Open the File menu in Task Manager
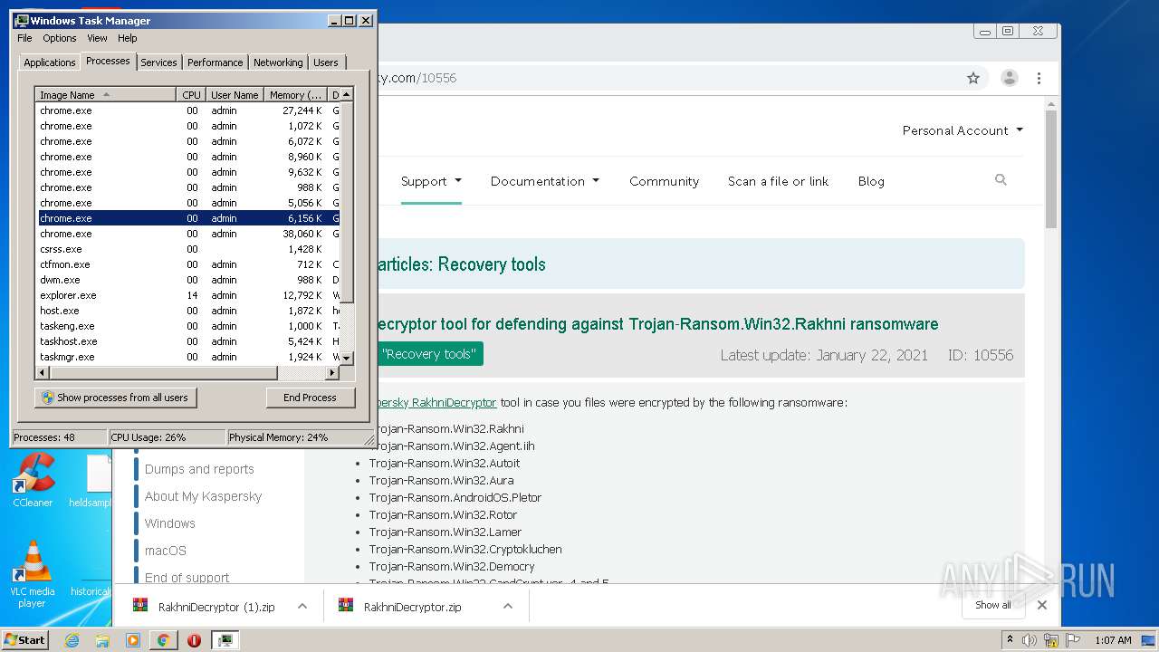Screen dimensions: 1159x652 [x=24, y=38]
